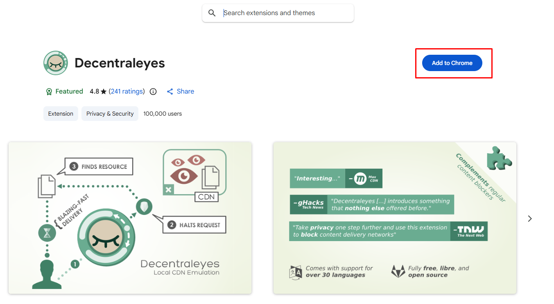This screenshot has width=554, height=304.
Task: Click the translate languages icon
Action: click(x=295, y=272)
